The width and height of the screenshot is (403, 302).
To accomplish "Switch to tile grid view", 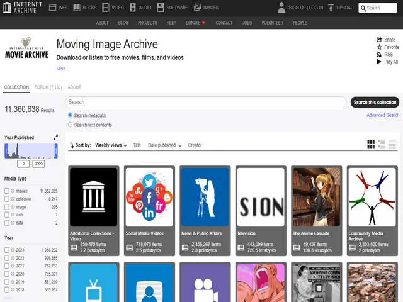I will tap(371, 145).
